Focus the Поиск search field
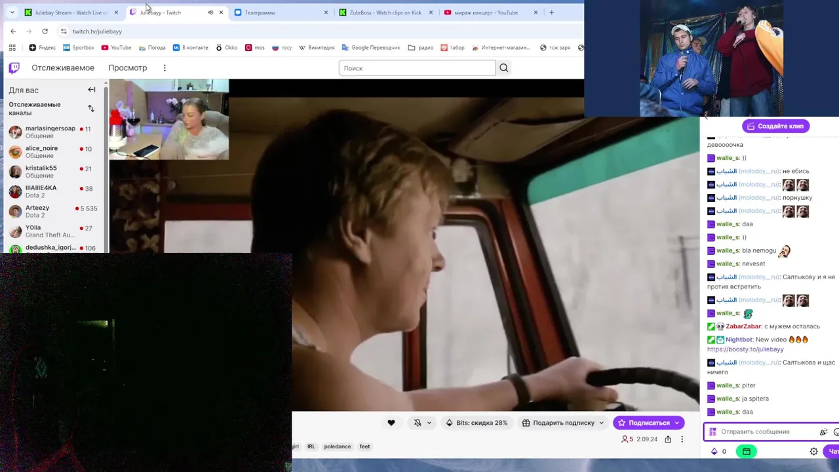839x472 pixels. pos(417,68)
